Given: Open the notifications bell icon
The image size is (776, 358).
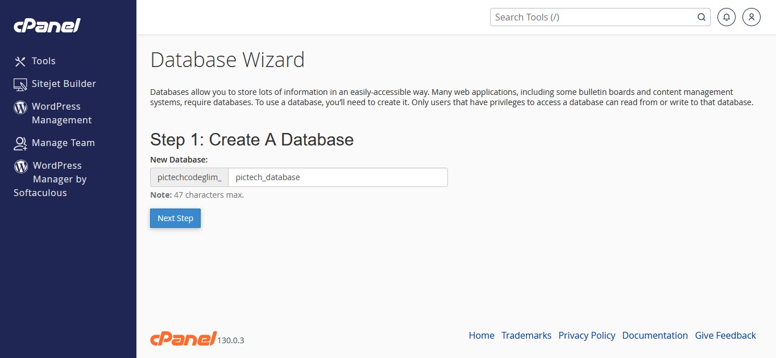Looking at the screenshot, I should (x=727, y=17).
